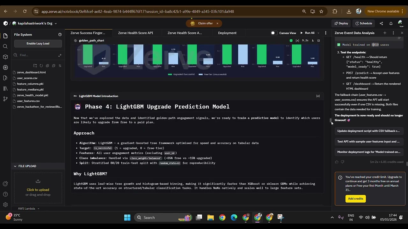Screen dimensions: 408x229
Task: Open the git branch icon in sidebar
Action: pyautogui.click(x=5, y=99)
